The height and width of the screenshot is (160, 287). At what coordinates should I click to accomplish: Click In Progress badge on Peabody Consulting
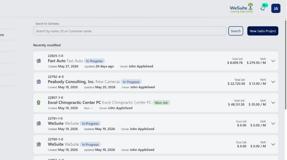click(x=131, y=82)
